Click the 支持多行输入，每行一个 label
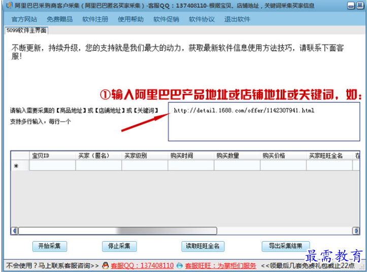The image size is (367, 272). coord(40,122)
